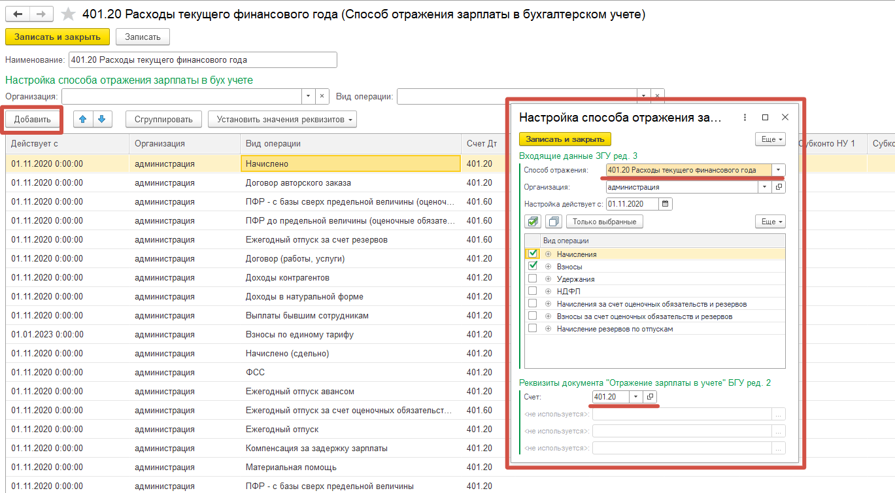Open the main form Организация filter dropdown
Screen dimensions: 895x493
309,96
